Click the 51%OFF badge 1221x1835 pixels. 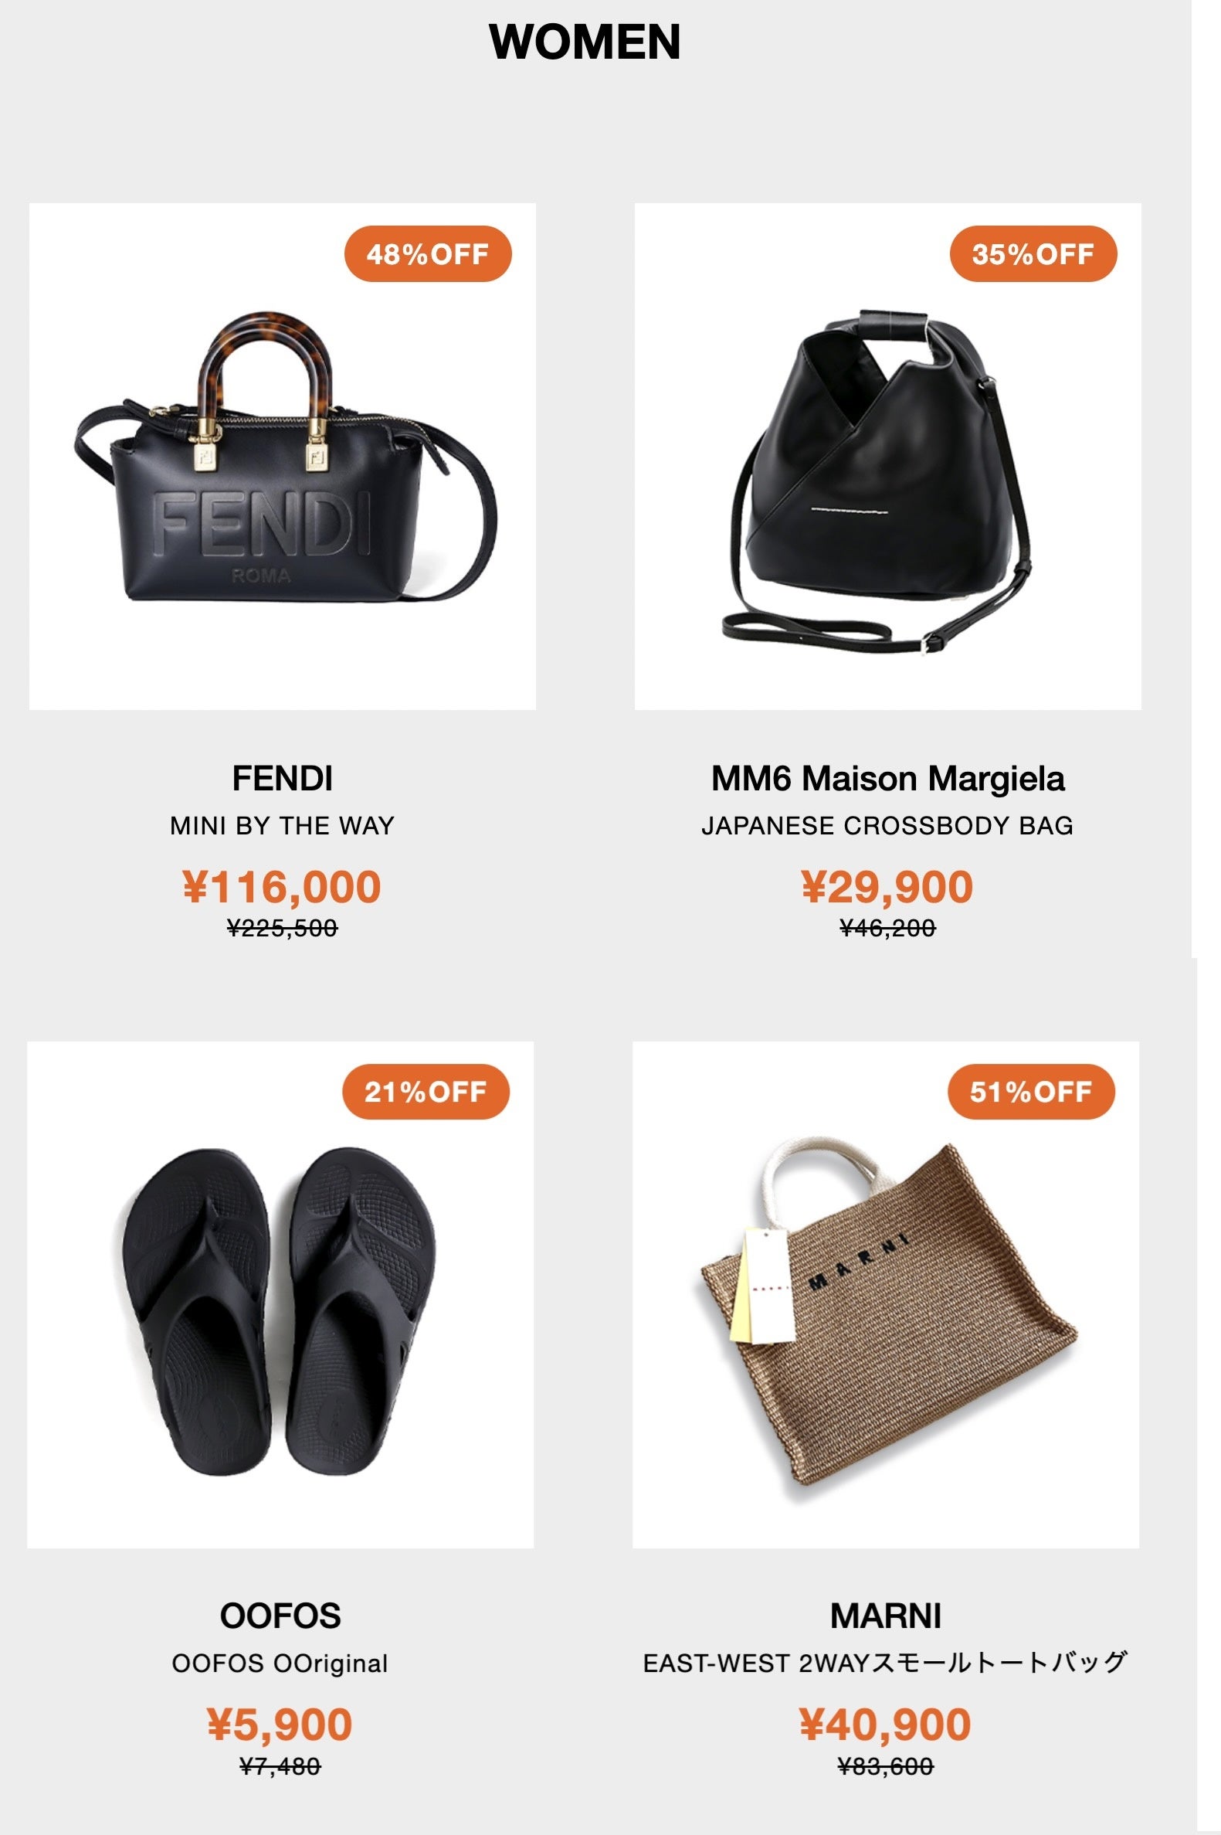click(1031, 1092)
